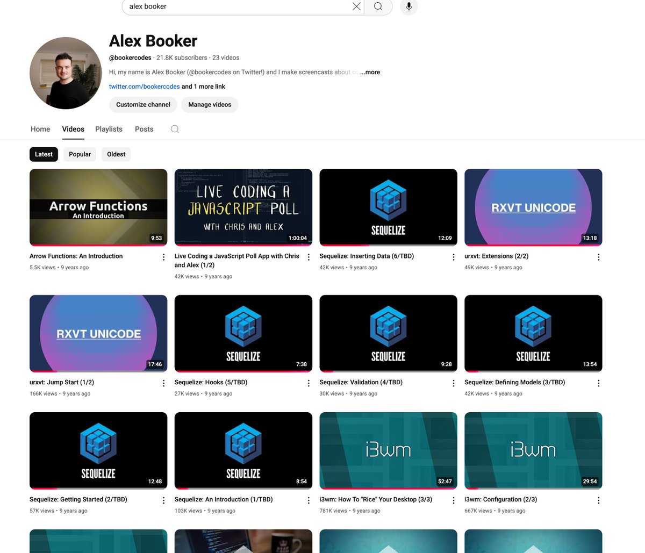Viewport: 645px width, 553px height.
Task: Open video title urxvt: Jump Start (1/2)
Action: 62,383
